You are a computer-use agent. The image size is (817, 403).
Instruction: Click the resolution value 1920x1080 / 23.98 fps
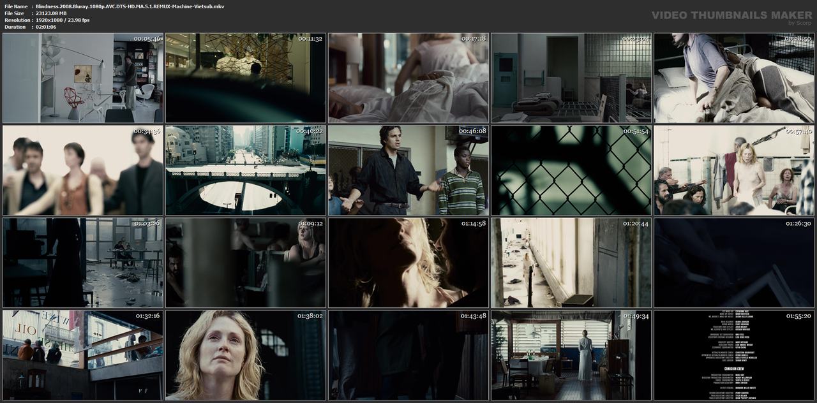pyautogui.click(x=63, y=20)
